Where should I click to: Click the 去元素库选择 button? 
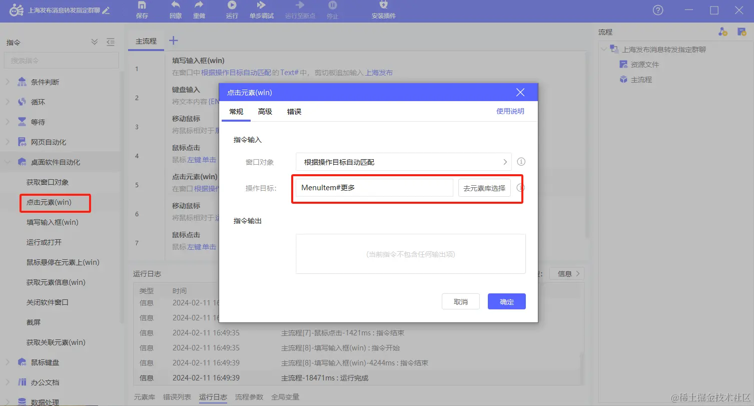click(x=484, y=188)
